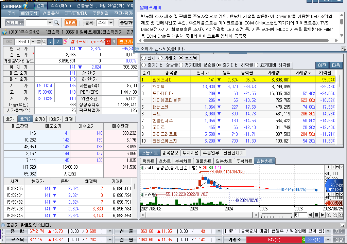Click the Shinhan i logo
Viewport: 347px width, 244px height.
click(25, 6)
